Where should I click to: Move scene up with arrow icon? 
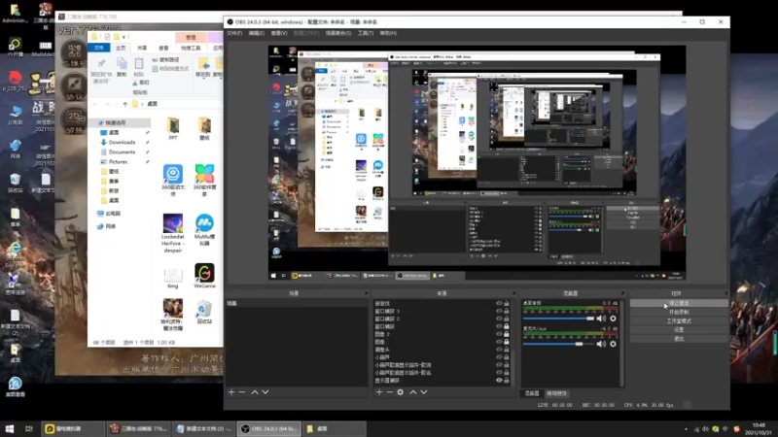(255, 392)
